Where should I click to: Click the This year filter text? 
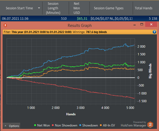(x=41, y=32)
